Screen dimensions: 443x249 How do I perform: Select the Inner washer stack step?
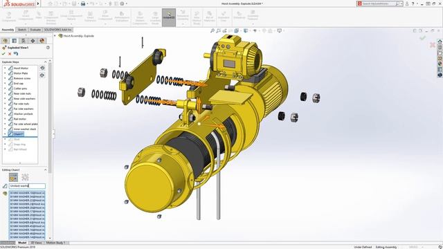pos(25,129)
